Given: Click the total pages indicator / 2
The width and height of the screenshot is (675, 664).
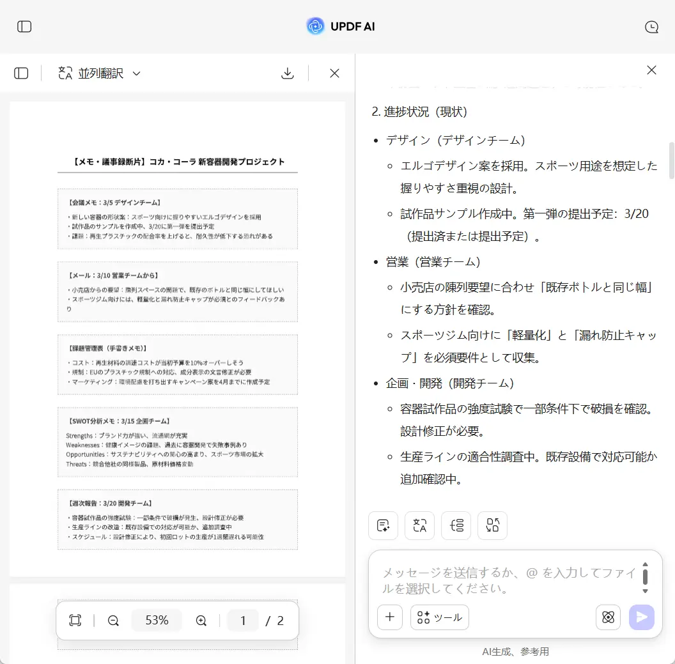Looking at the screenshot, I should (x=274, y=620).
